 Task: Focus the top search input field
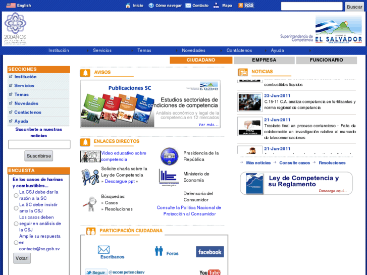tap(311, 7)
